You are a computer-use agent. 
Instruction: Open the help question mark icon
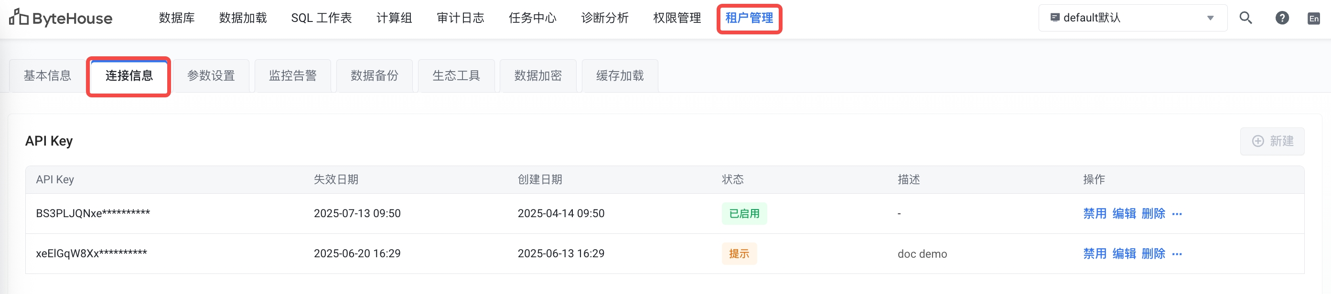coord(1282,18)
